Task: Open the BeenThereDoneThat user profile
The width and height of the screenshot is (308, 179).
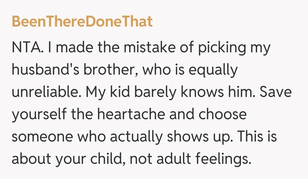Action: [82, 22]
